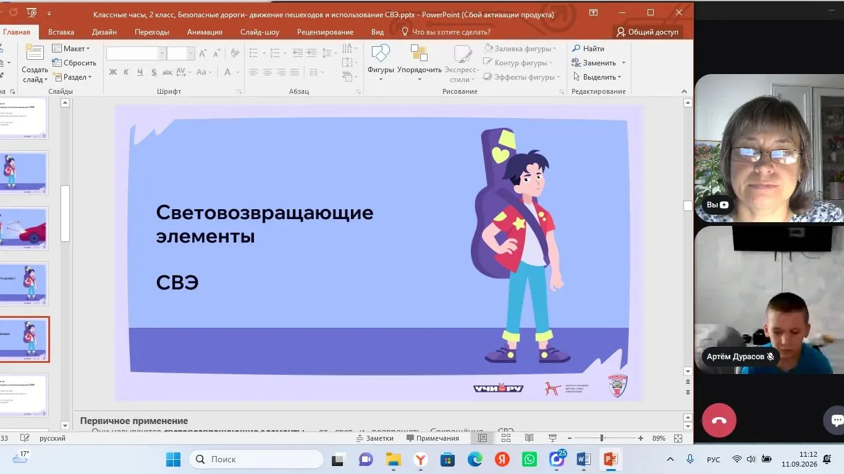This screenshot has width=844, height=474.
Task: Toggle underline Ч formatting
Action: click(140, 72)
